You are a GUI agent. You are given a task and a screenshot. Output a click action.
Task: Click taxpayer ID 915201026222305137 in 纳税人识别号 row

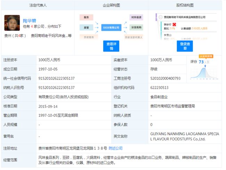(56, 88)
